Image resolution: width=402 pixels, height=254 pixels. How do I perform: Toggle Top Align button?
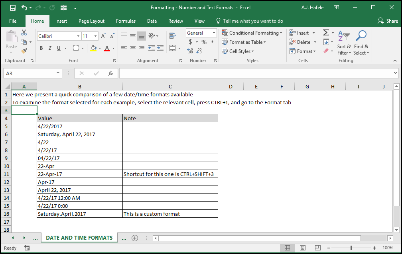point(124,35)
